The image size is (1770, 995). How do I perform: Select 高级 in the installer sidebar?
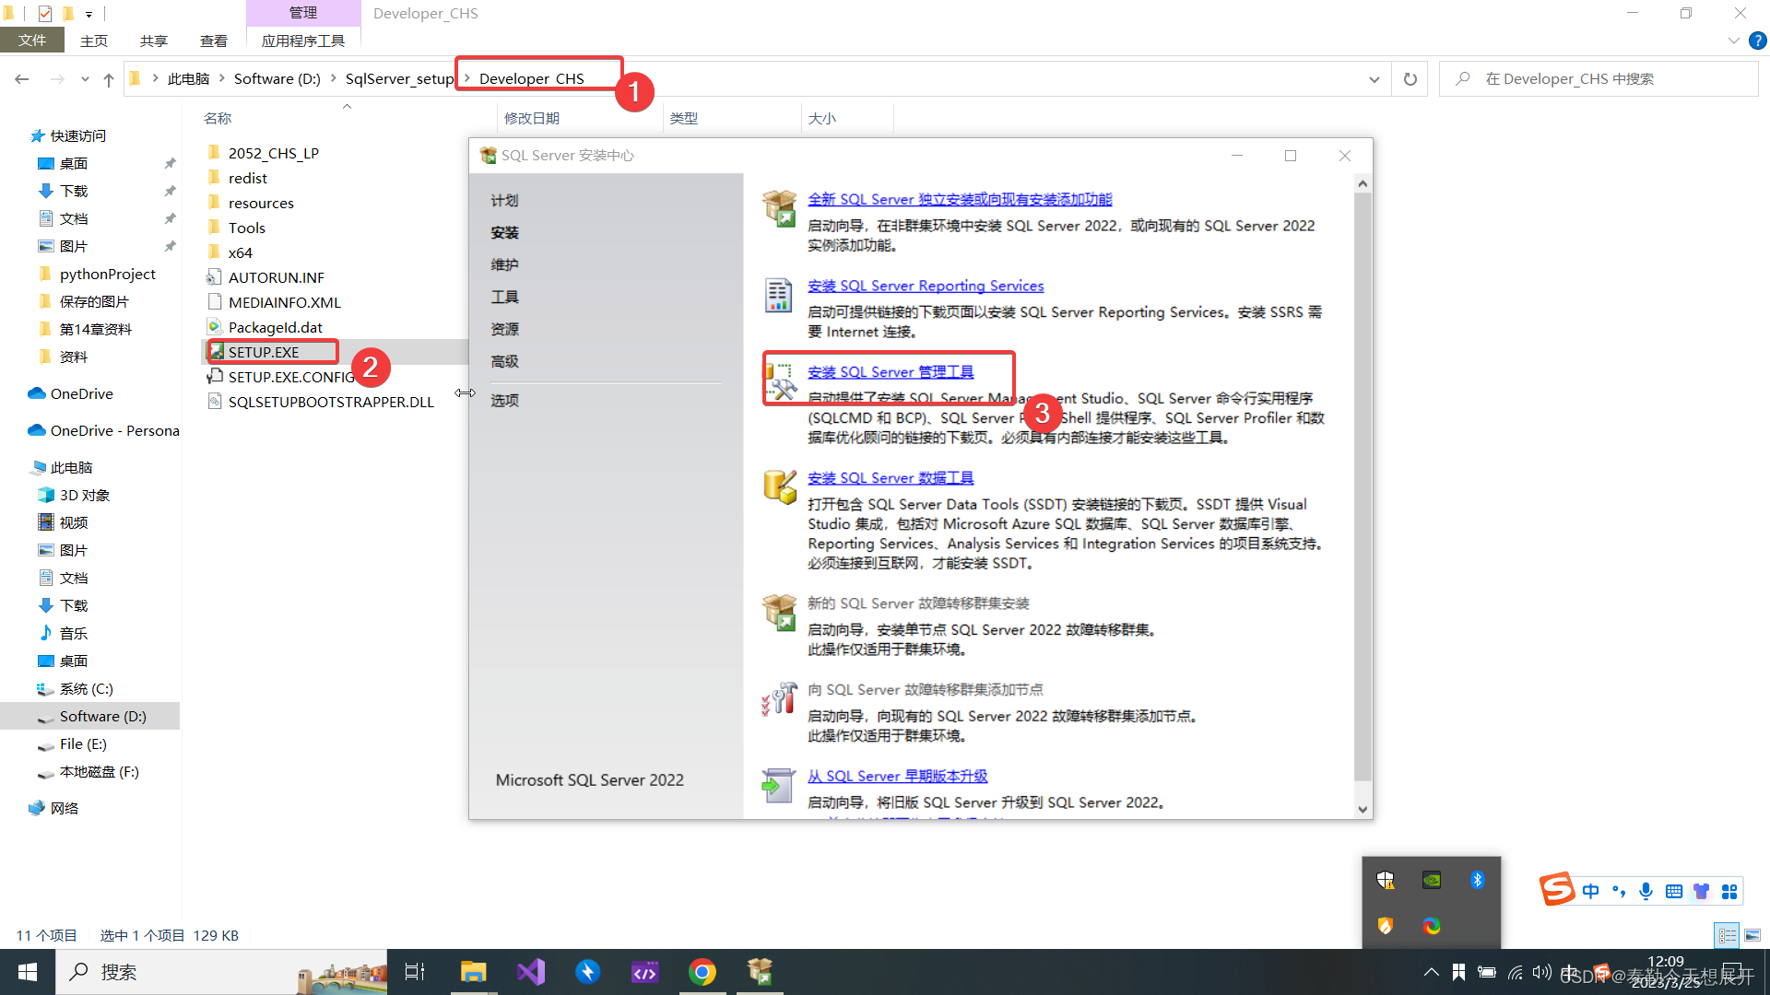coord(504,361)
